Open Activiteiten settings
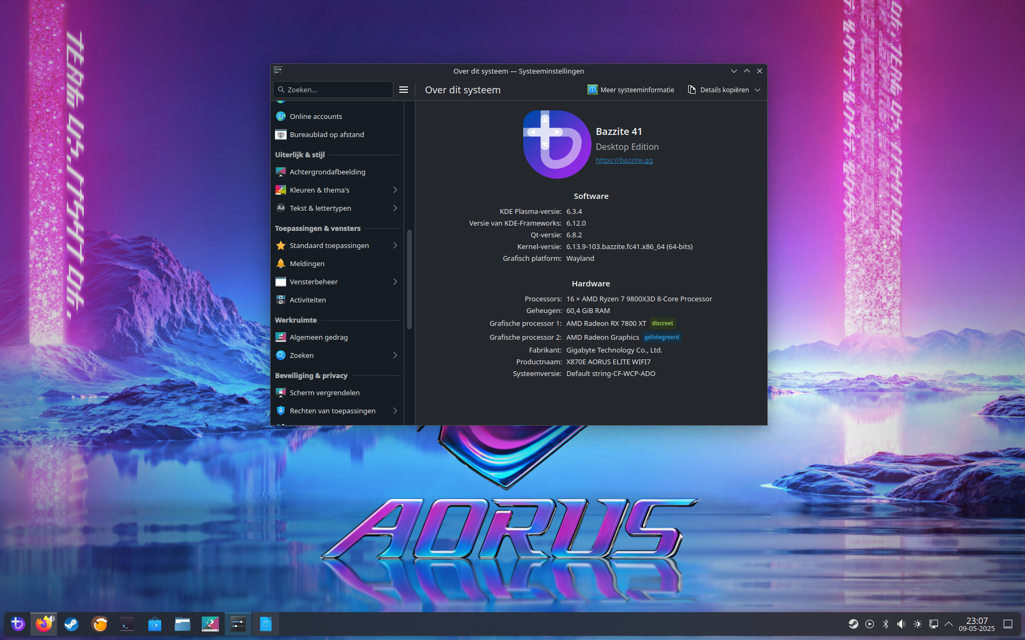1025x640 pixels. (x=337, y=300)
